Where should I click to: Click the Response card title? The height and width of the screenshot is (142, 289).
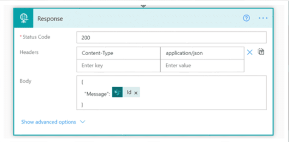tap(50, 19)
